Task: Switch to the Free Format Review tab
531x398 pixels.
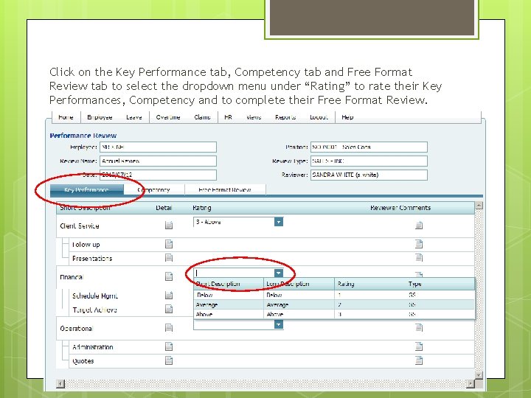Action: point(225,190)
